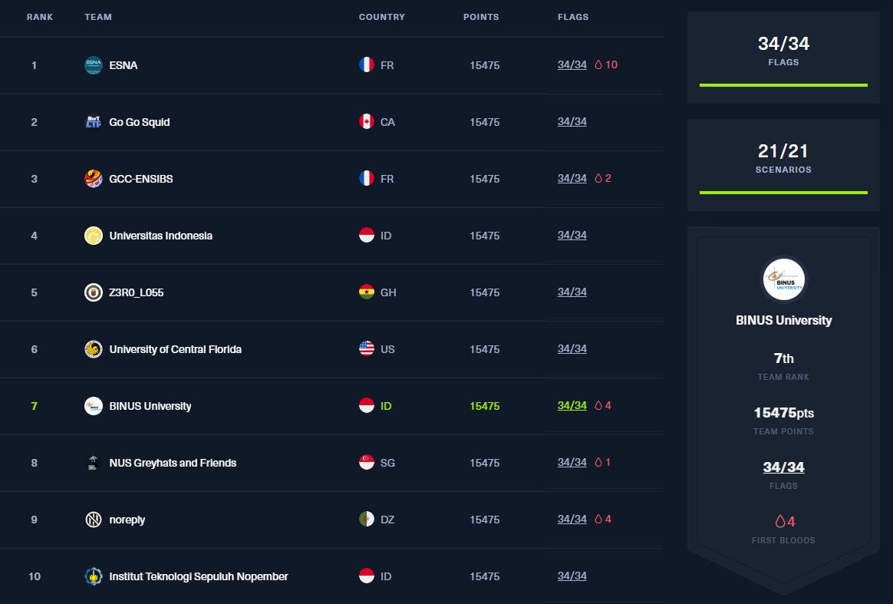Open BINUS University's 34/34 flags link in row 7
The height and width of the screenshot is (604, 893).
[572, 405]
